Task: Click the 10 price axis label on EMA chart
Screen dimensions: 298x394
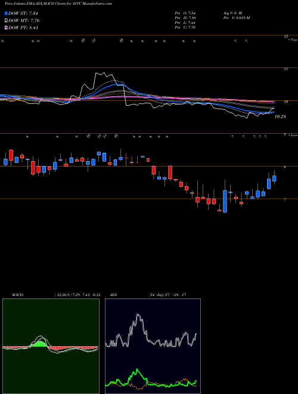Action: (x=285, y=101)
